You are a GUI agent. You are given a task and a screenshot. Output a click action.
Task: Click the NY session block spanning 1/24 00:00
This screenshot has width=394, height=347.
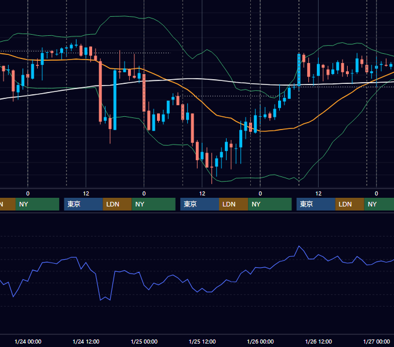click(37, 204)
